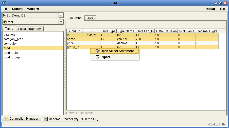Click the iconify window button in title bar
The image size is (229, 128).
216,3
